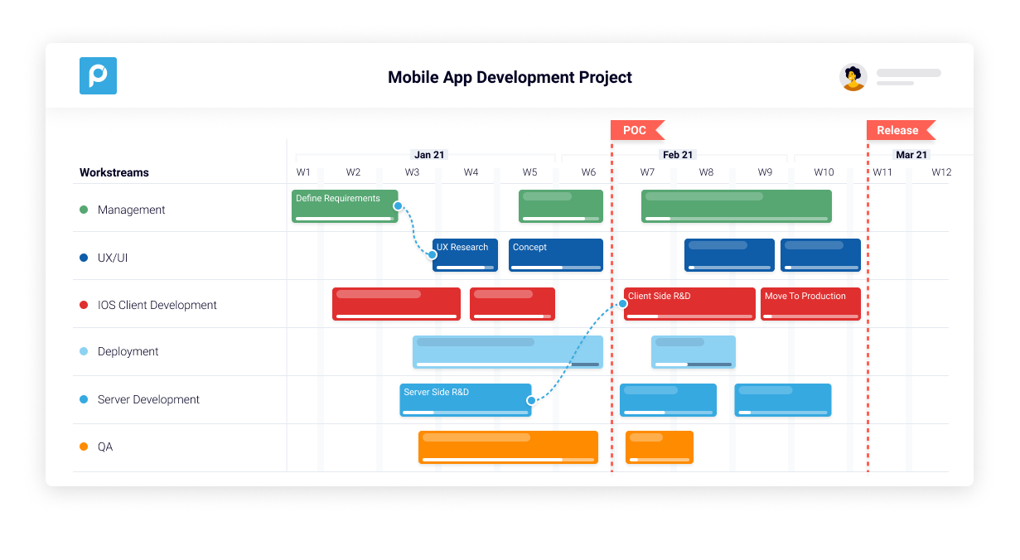Viewport: 1020px width, 560px height.
Task: Open the unlabeled green Management bar in W5
Action: click(x=561, y=206)
